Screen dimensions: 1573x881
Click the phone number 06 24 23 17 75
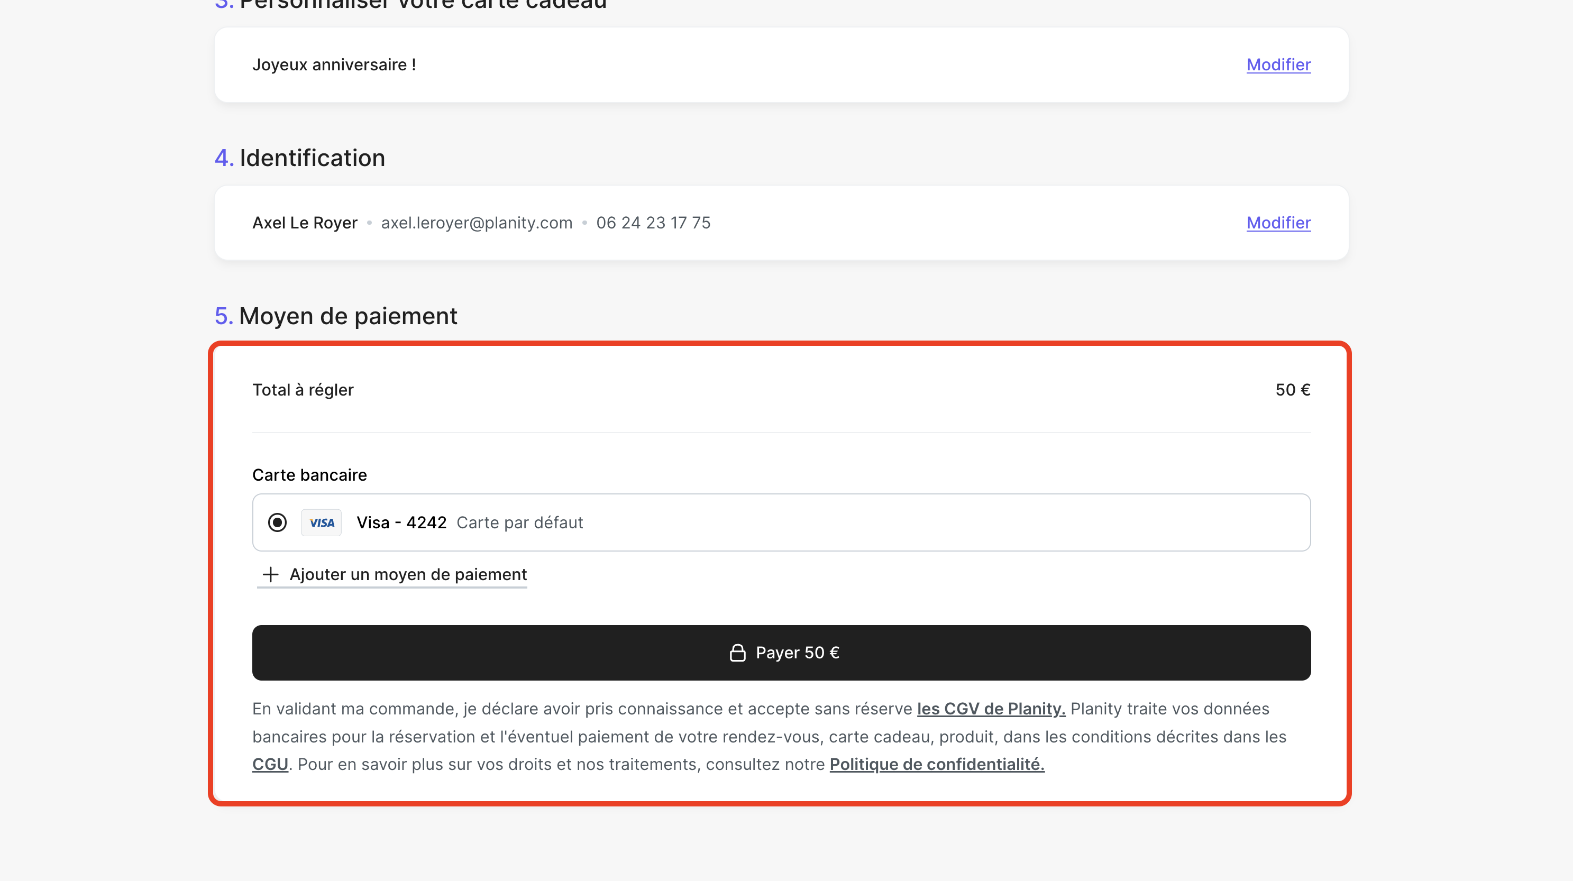pyautogui.click(x=653, y=223)
